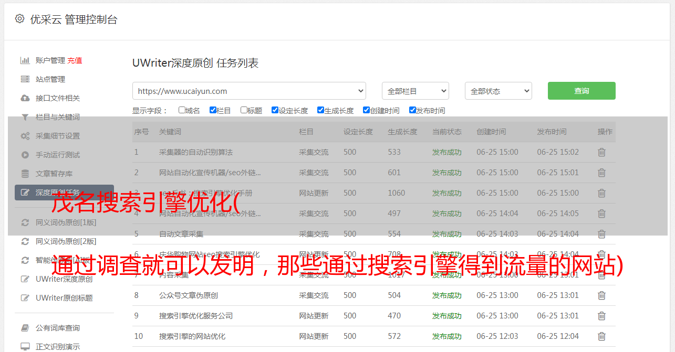The width and height of the screenshot is (675, 352).
Task: Click the 接口文件相关 cloud upload icon
Action: pyautogui.click(x=25, y=98)
